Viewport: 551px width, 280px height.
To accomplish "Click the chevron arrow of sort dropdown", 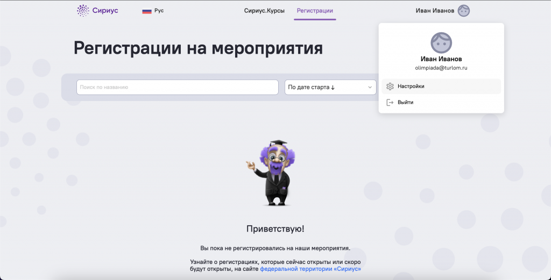I will [x=370, y=88].
